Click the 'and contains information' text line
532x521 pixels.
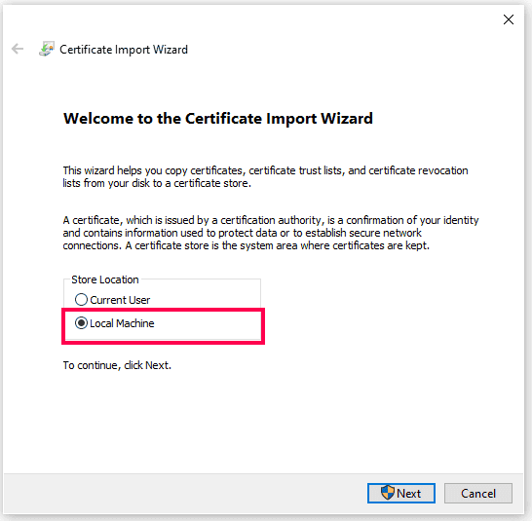tap(242, 233)
